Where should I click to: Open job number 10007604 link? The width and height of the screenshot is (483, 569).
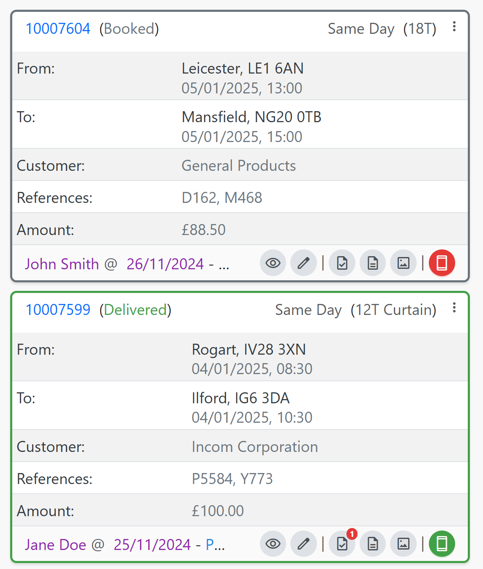(58, 29)
